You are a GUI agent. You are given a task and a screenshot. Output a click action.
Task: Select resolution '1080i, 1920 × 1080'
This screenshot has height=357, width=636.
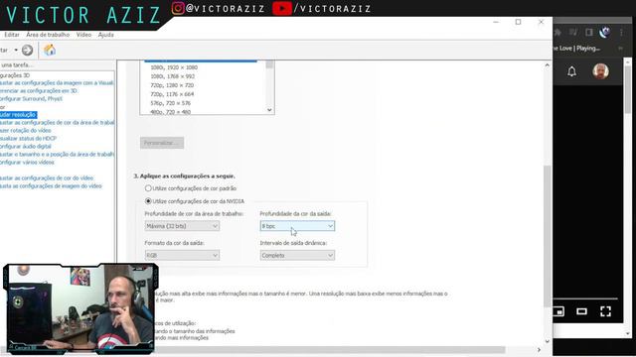[174, 67]
